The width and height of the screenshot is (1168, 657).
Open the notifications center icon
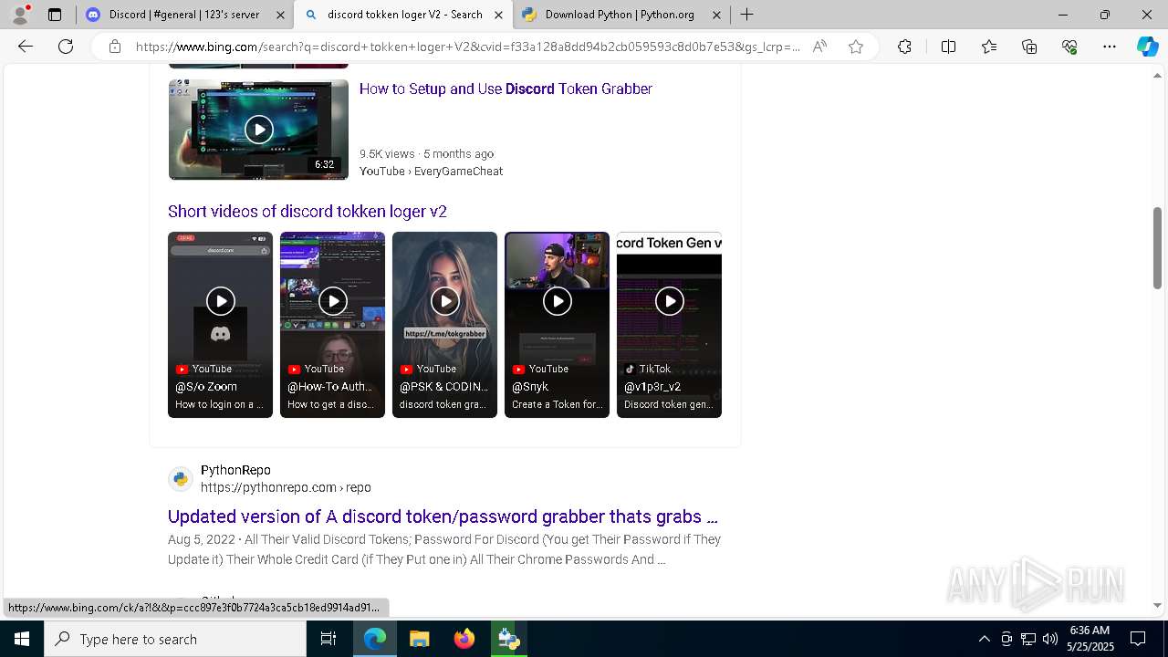tap(1138, 639)
